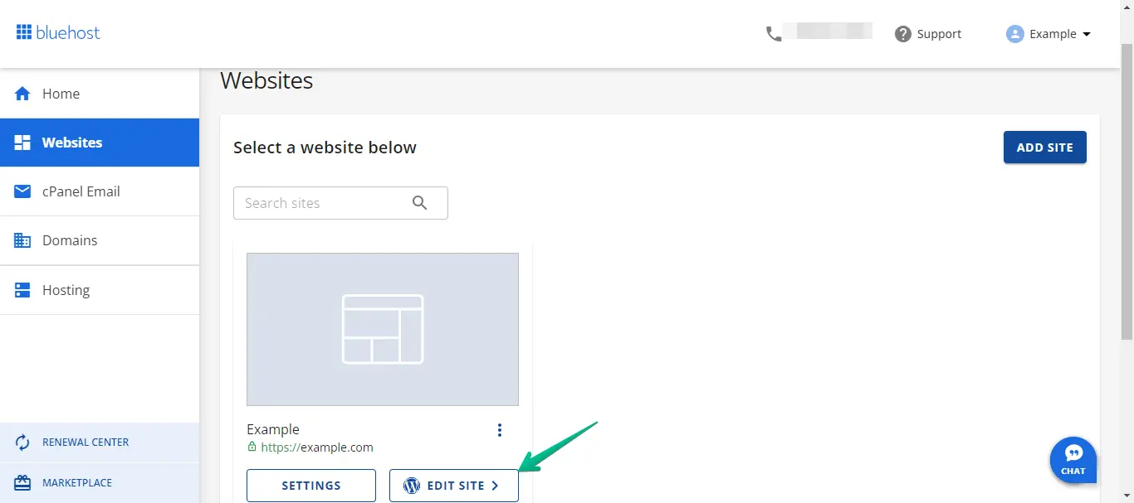Viewport: 1134px width, 503px height.
Task: Open Settings for Example site
Action: (311, 486)
